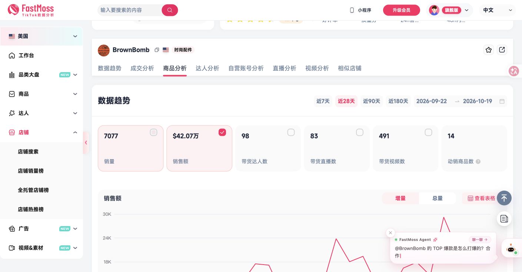Switch to the 直播分析 tab
This screenshot has width=522, height=272.
[x=285, y=68]
